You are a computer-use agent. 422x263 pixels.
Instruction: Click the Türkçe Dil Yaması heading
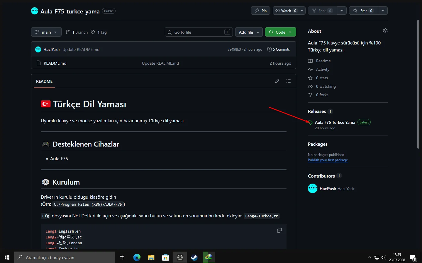(x=89, y=104)
